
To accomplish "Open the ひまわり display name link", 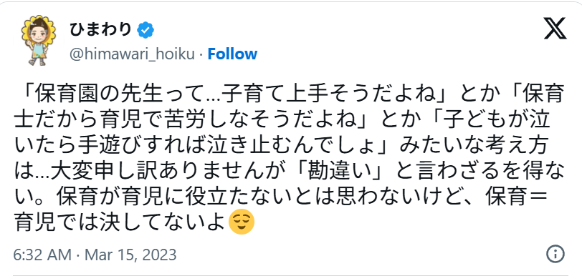I will click(101, 30).
